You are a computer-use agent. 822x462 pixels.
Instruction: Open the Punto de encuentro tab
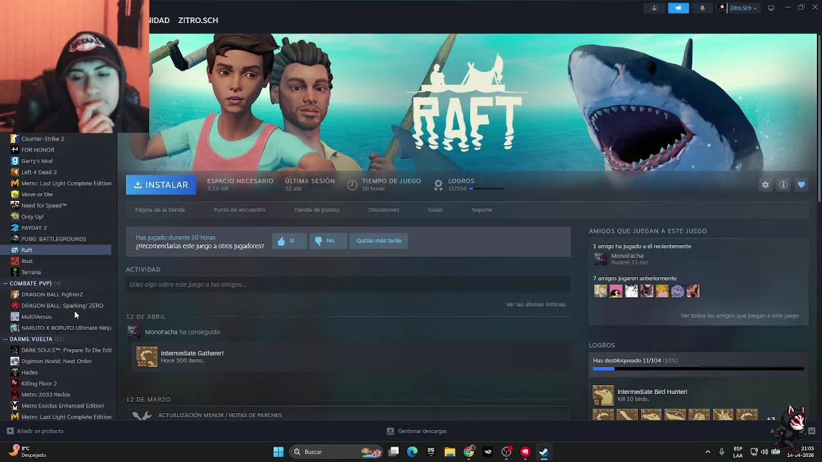coord(240,210)
